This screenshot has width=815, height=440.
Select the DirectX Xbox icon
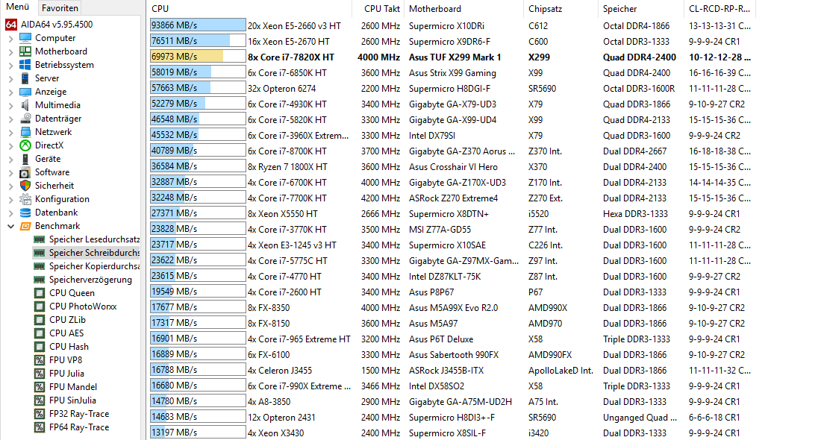pyautogui.click(x=25, y=145)
